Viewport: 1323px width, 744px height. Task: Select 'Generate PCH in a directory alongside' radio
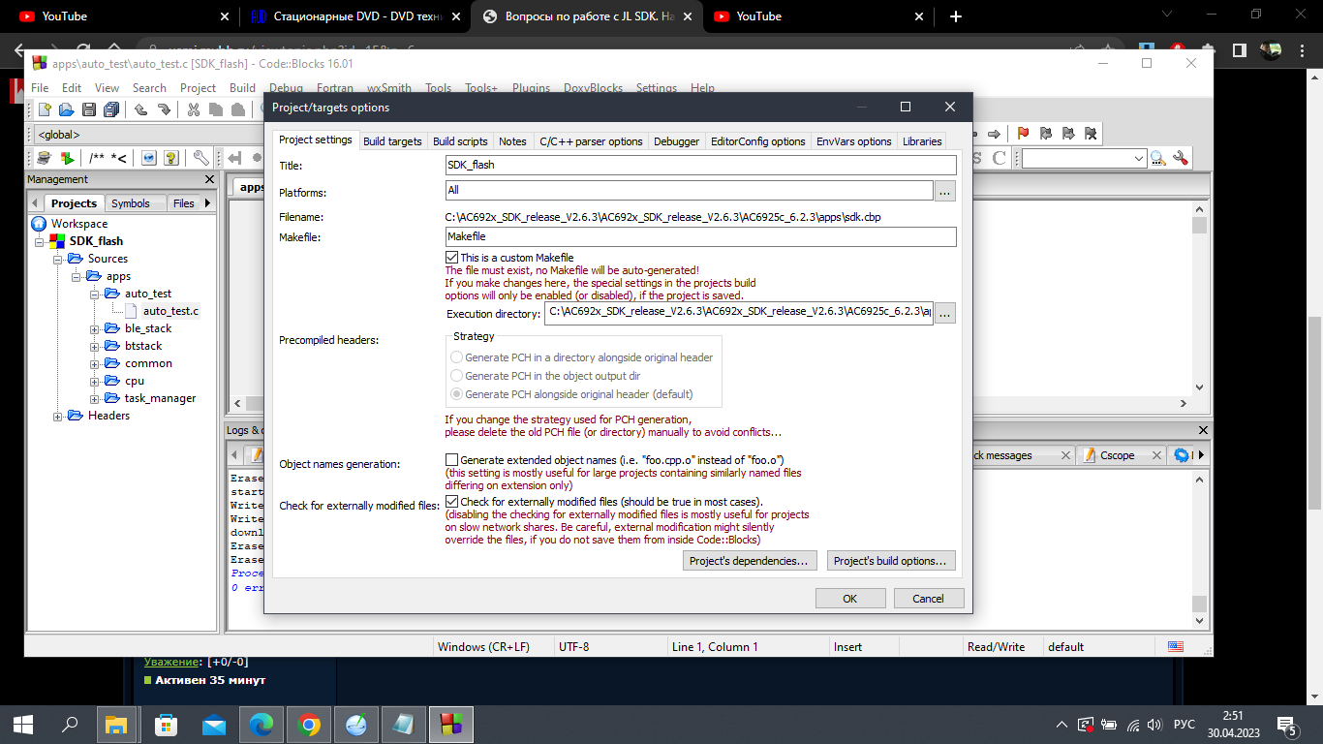coord(457,357)
